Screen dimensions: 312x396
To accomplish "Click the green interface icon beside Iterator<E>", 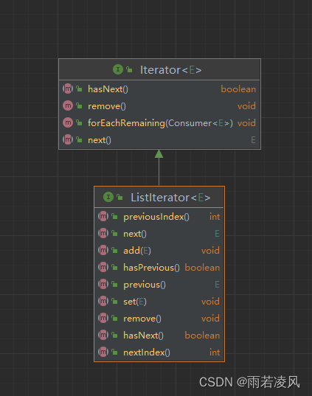I will (118, 69).
